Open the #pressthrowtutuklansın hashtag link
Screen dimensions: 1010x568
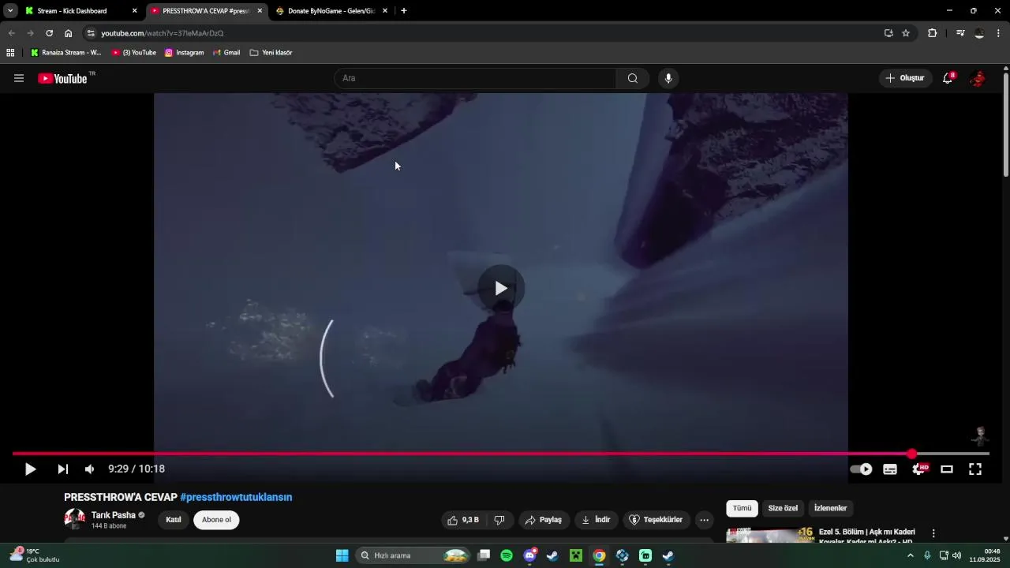tap(236, 498)
